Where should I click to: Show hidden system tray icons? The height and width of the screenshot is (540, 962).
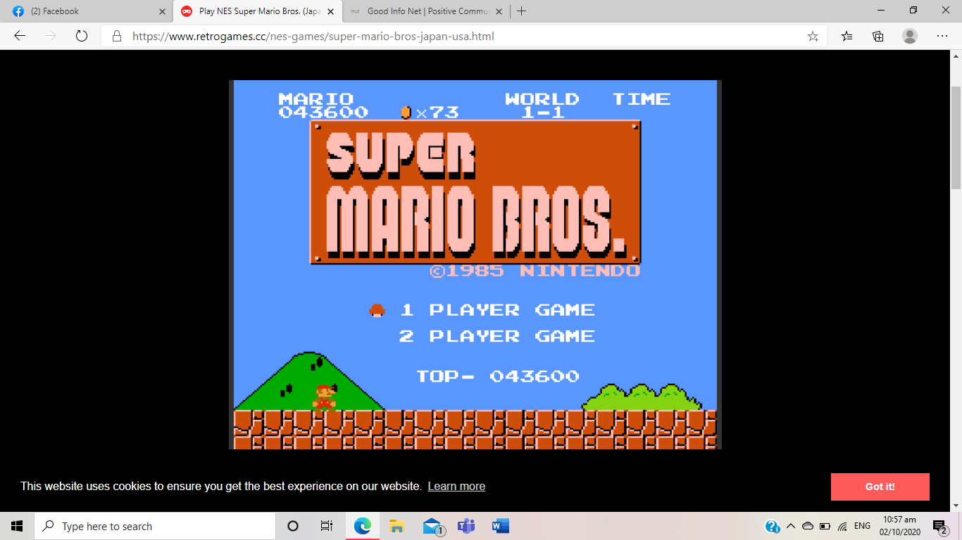790,526
